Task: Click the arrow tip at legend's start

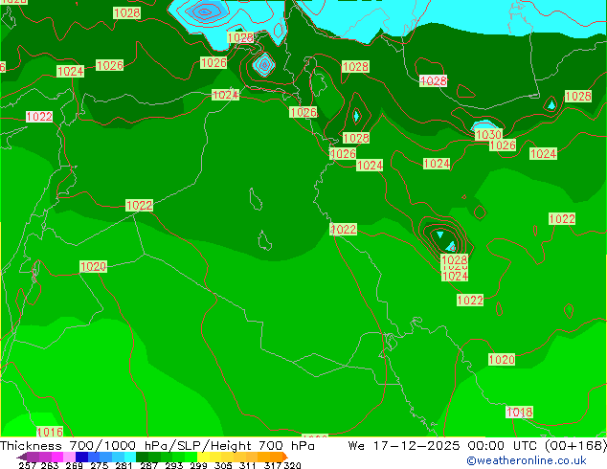Action: pos(19,458)
